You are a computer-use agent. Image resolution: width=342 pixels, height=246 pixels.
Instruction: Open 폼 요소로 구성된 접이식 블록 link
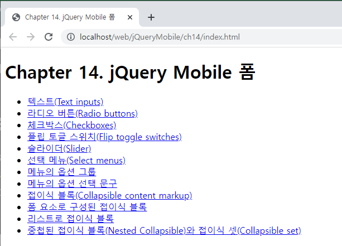tap(87, 207)
